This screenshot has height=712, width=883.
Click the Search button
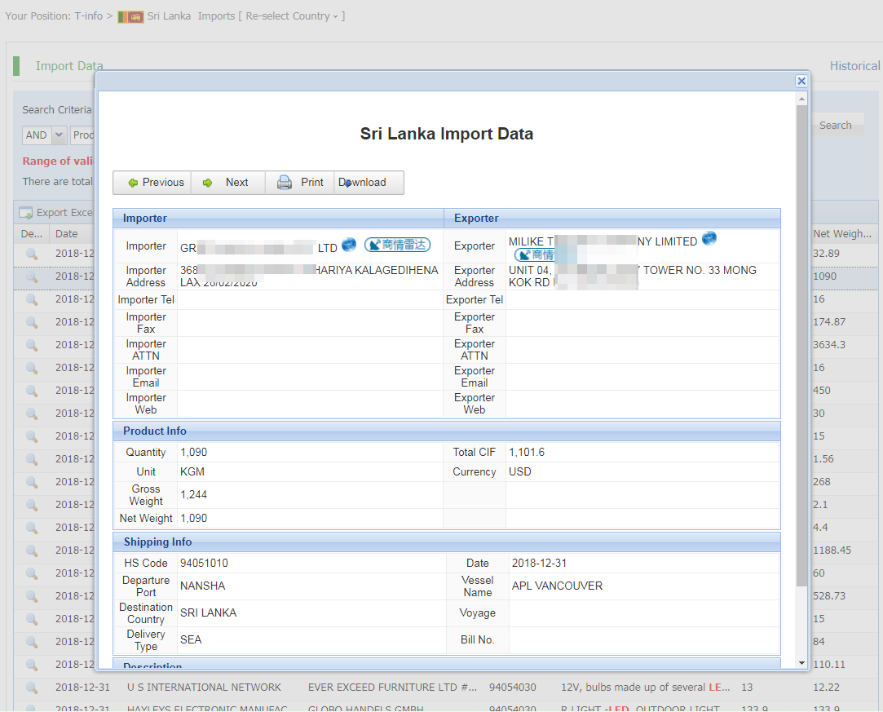[835, 126]
